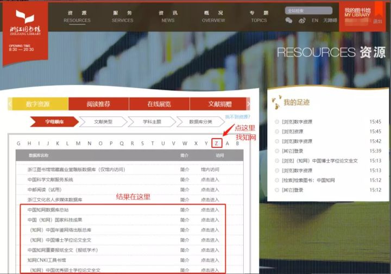The image size is (391, 274).
Task: Click 点击进入 for 中国（知网）国家科技成果
Action: 210,220
